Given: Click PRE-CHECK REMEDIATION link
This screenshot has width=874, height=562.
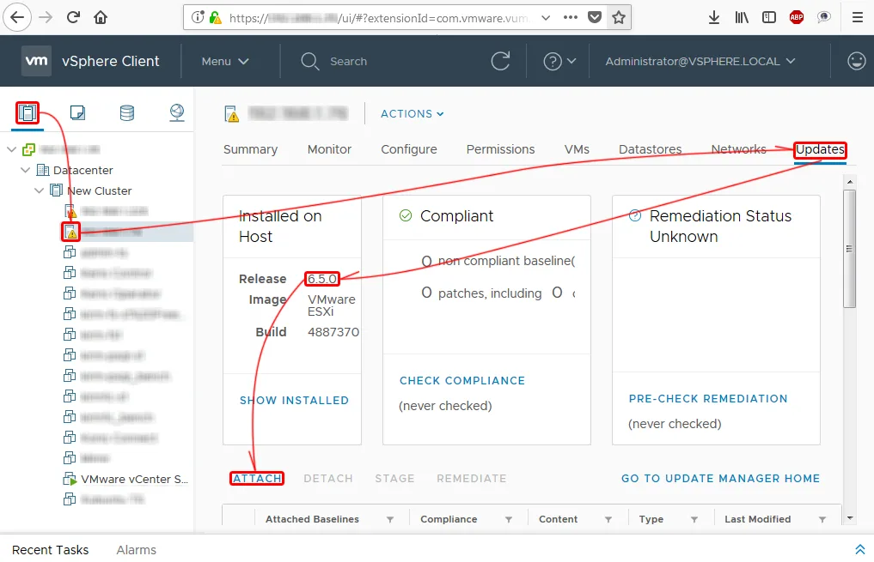Looking at the screenshot, I should [708, 398].
